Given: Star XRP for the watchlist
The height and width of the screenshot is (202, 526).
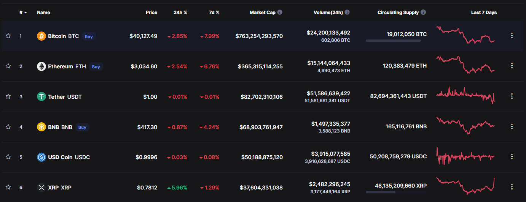Looking at the screenshot, I should click(8, 187).
